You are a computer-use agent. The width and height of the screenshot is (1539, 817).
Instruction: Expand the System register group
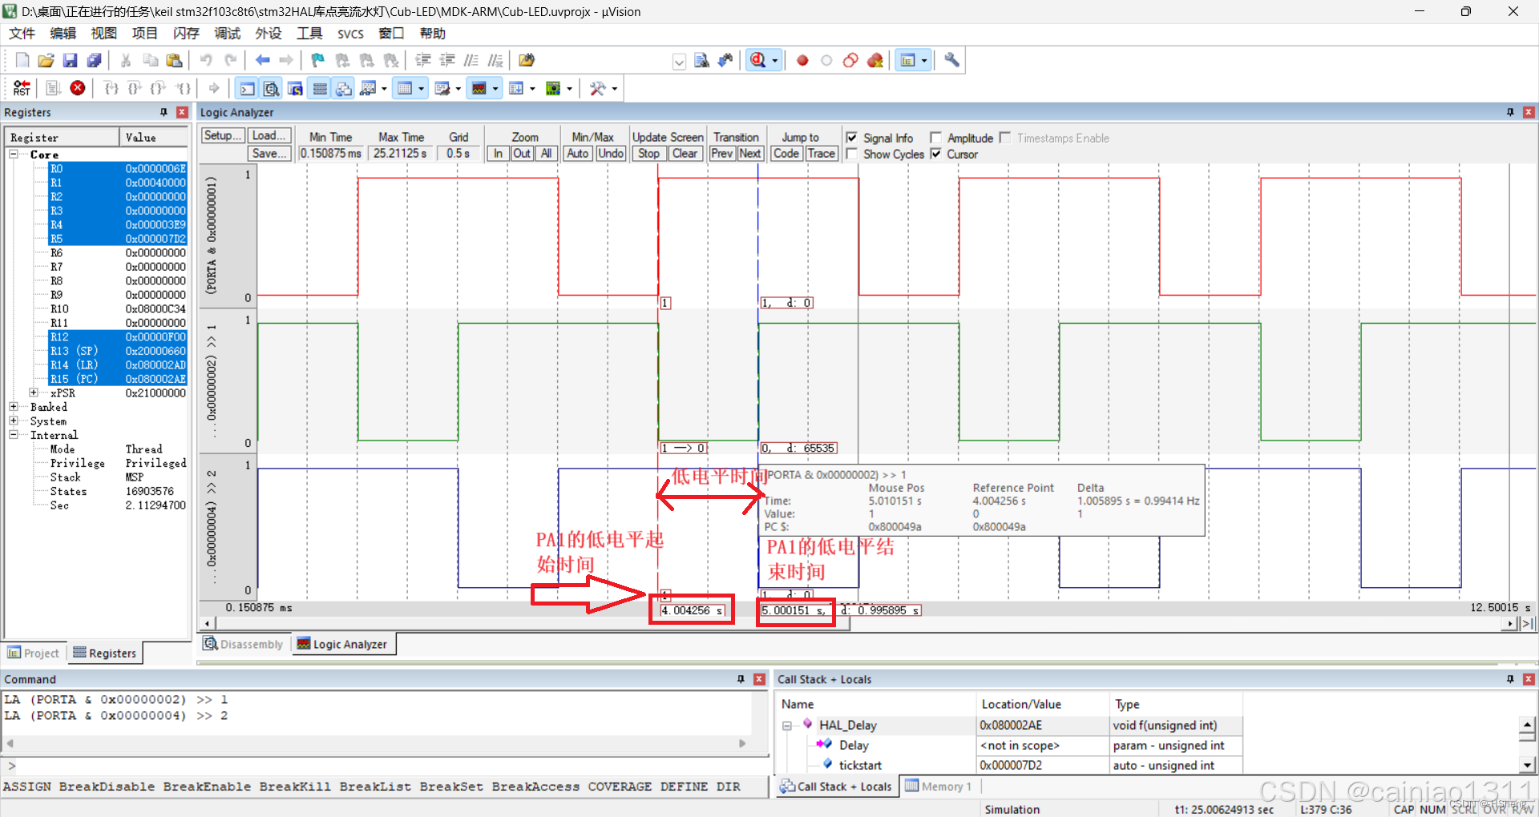point(14,421)
